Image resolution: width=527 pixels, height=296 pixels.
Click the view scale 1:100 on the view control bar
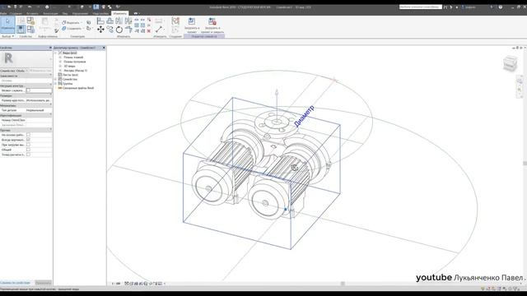116,284
